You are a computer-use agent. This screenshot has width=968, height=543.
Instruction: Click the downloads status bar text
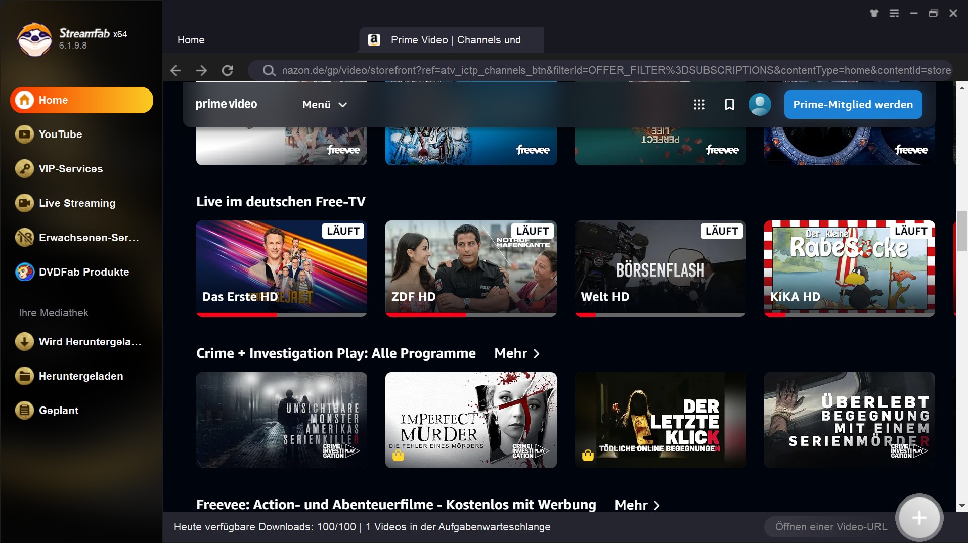pyautogui.click(x=362, y=527)
